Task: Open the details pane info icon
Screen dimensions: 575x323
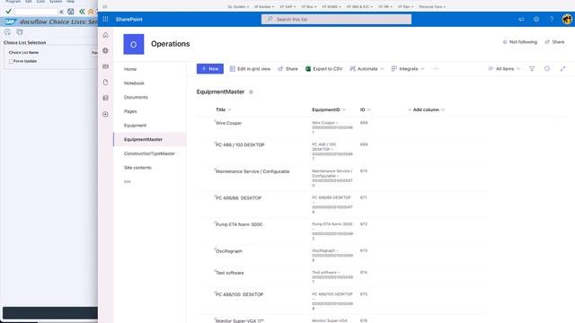Action: point(547,69)
